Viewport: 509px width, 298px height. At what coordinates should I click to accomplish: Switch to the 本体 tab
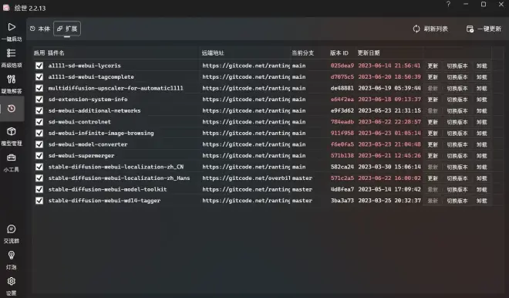pyautogui.click(x=40, y=29)
